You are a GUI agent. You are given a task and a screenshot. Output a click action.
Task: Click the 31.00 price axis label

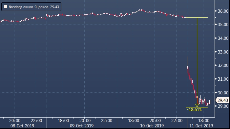point(223,79)
